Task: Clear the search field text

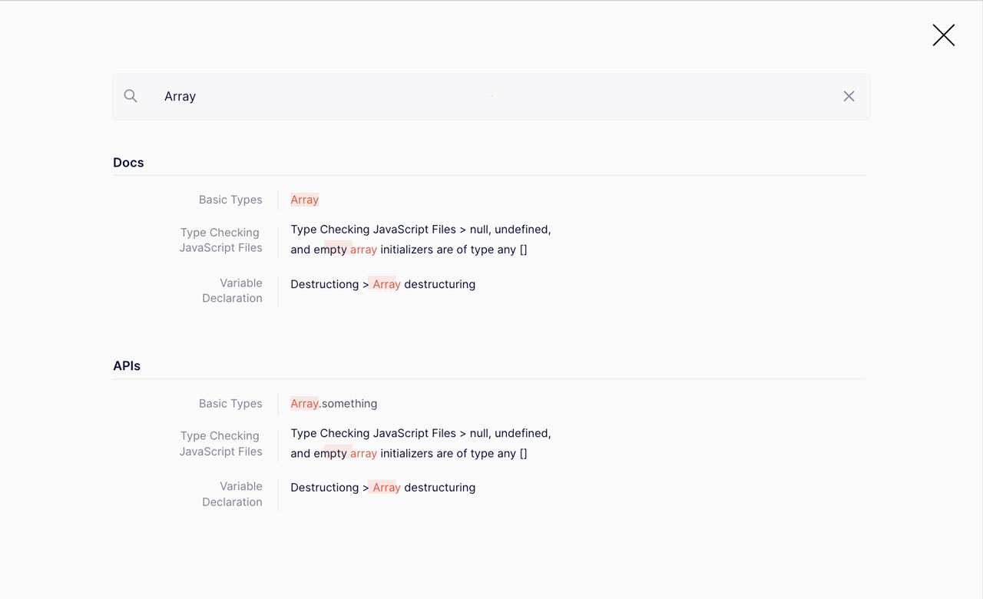Action: (x=849, y=96)
